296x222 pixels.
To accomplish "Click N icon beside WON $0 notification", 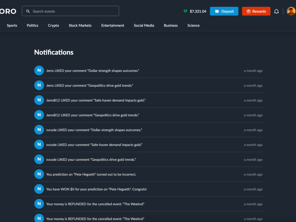I will click(x=39, y=189).
